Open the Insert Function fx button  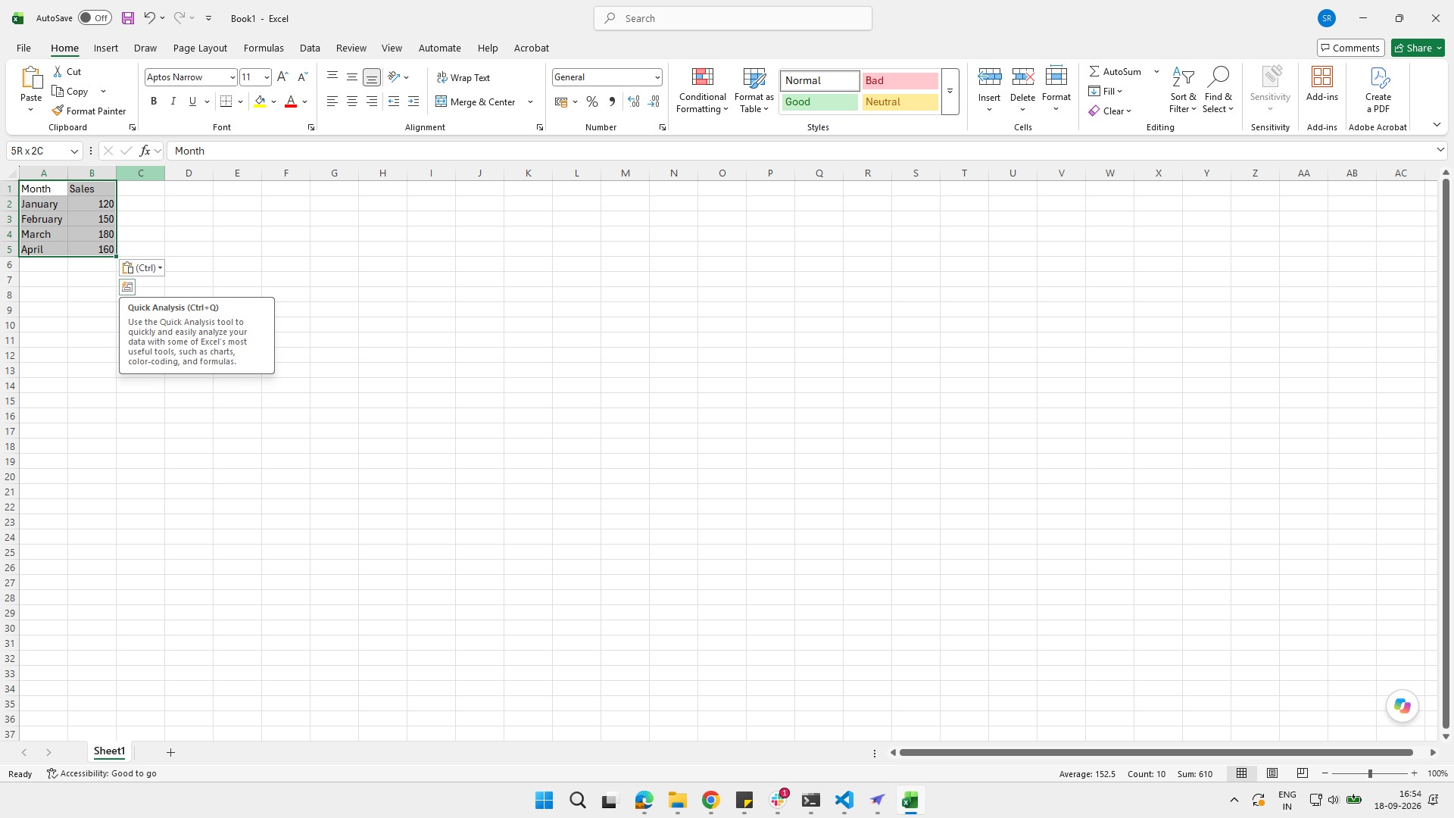(145, 151)
